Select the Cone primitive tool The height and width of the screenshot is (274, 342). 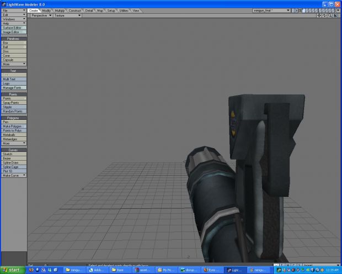tap(14, 55)
